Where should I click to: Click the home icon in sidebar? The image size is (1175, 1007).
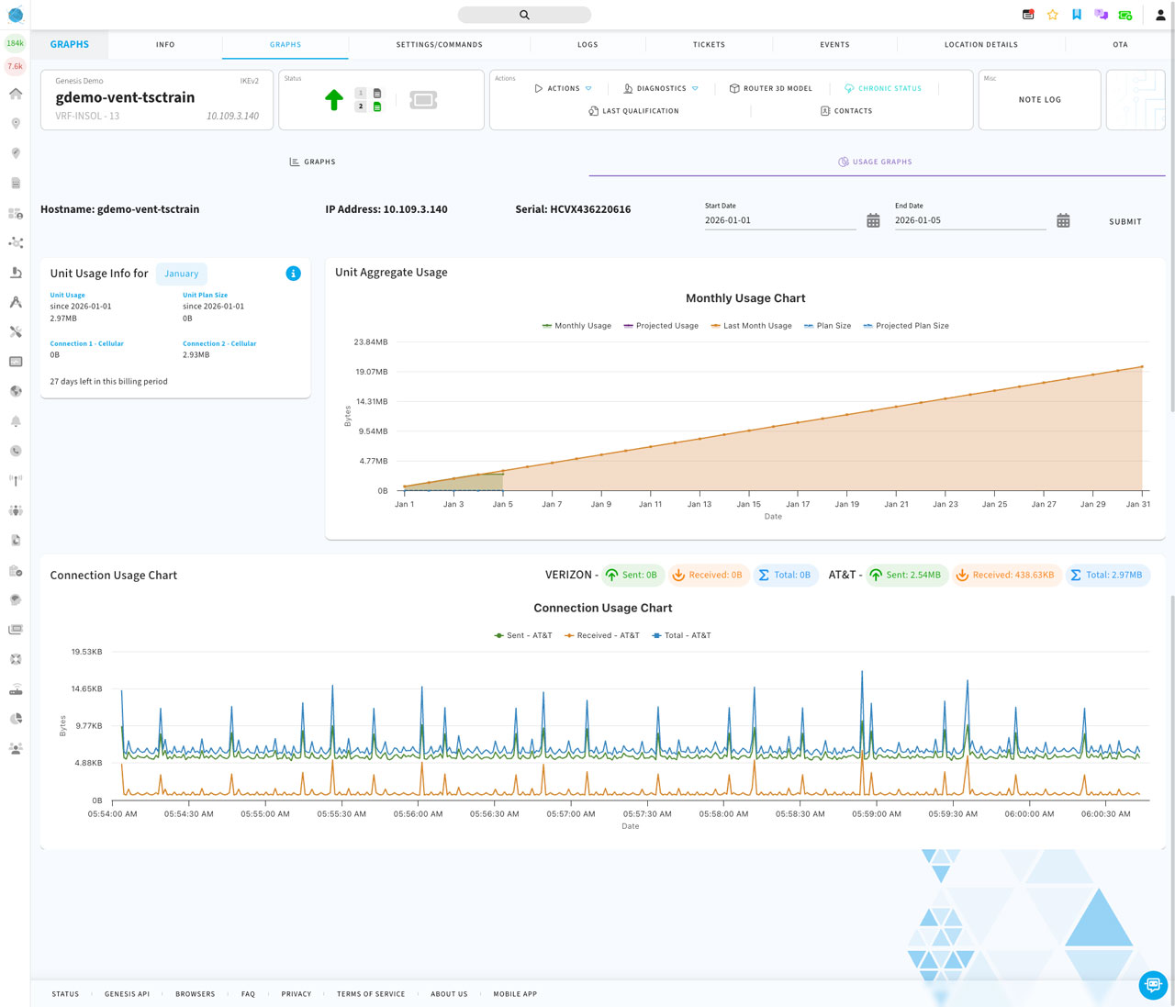click(16, 94)
